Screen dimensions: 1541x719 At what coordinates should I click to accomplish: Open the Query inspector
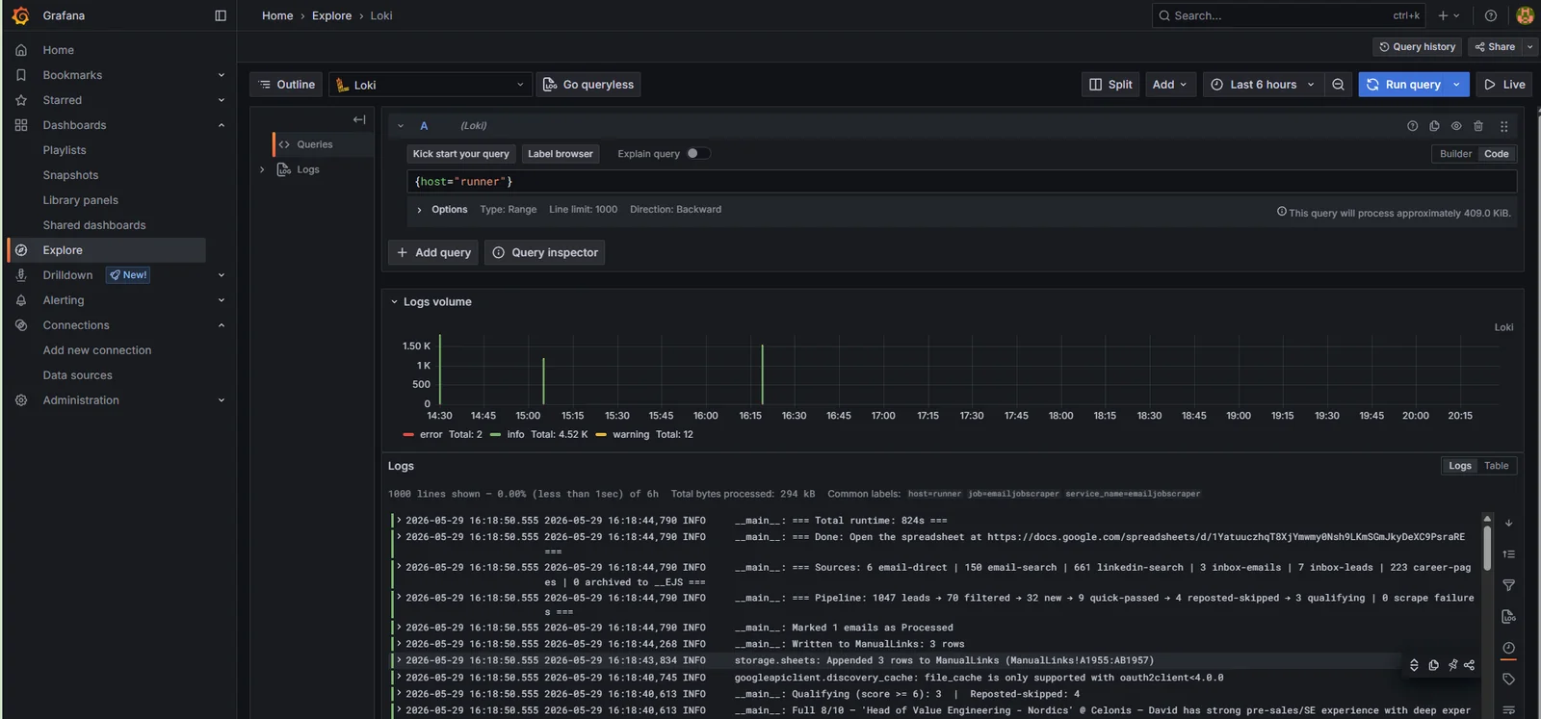tap(545, 252)
